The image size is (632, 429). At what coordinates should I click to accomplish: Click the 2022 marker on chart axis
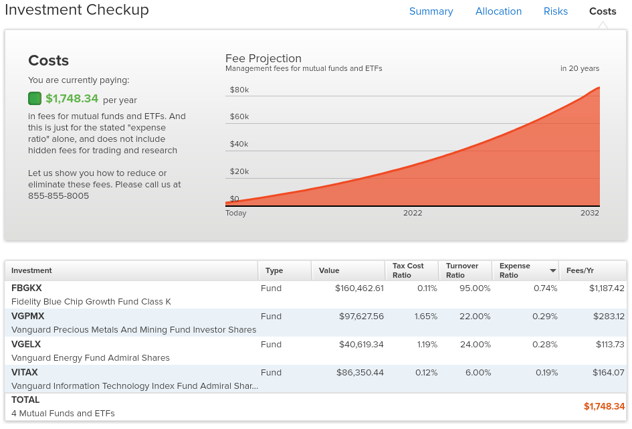pos(413,213)
